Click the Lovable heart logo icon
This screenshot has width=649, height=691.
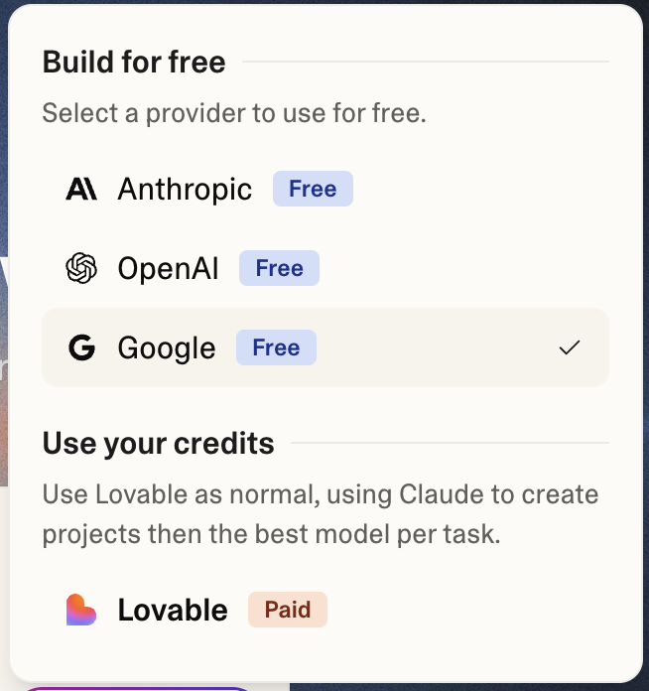81,610
